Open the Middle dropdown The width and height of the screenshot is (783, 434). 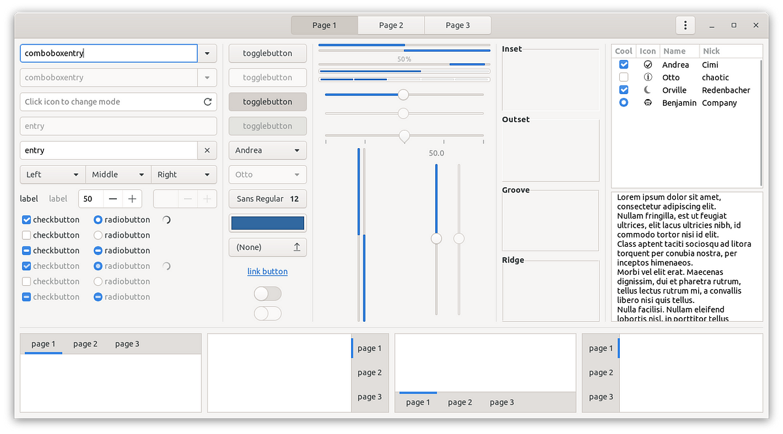(x=118, y=175)
